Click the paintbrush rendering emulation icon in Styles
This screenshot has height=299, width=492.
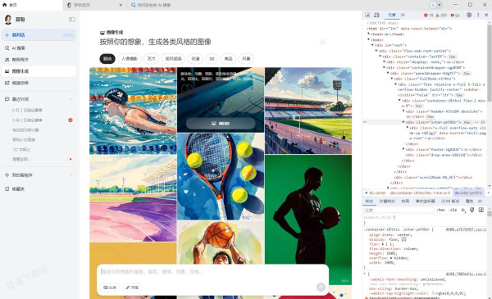471,210
